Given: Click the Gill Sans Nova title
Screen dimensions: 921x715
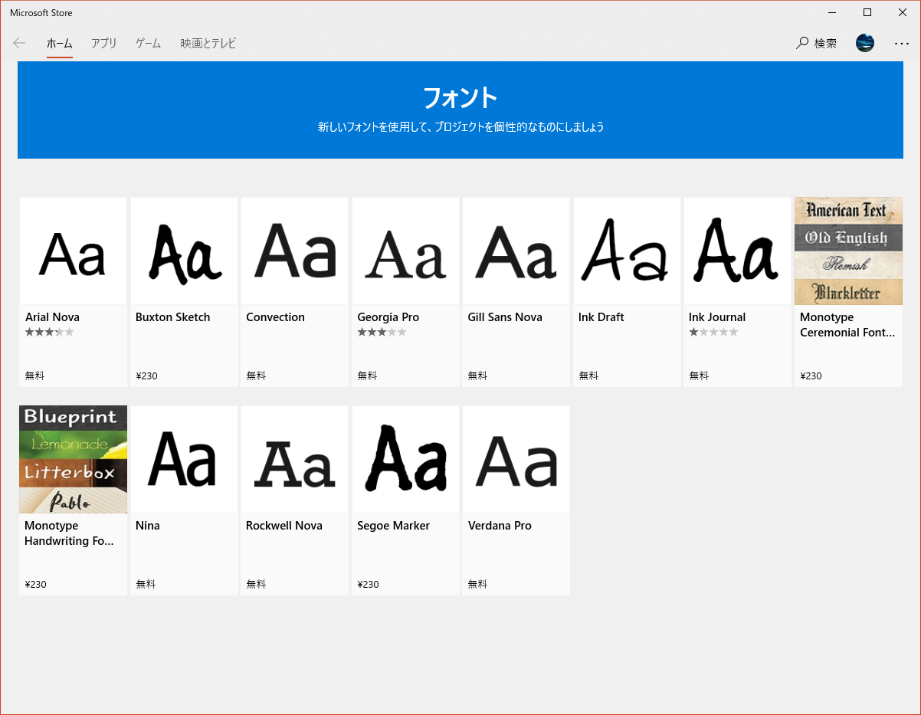Looking at the screenshot, I should (x=505, y=317).
